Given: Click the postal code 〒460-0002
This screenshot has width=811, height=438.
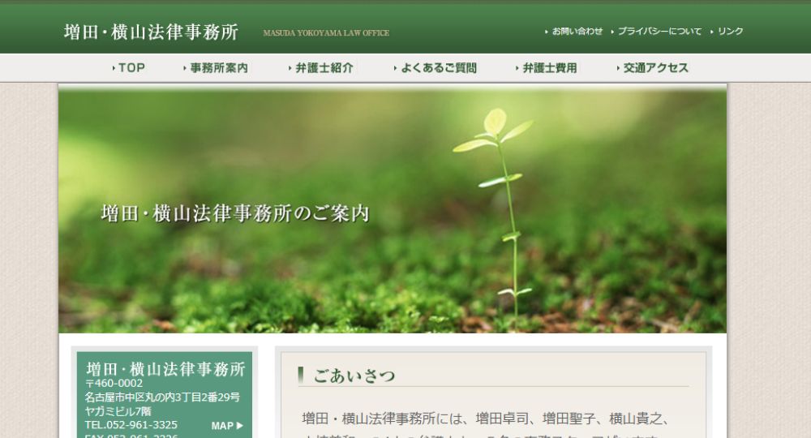Looking at the screenshot, I should (x=114, y=384).
